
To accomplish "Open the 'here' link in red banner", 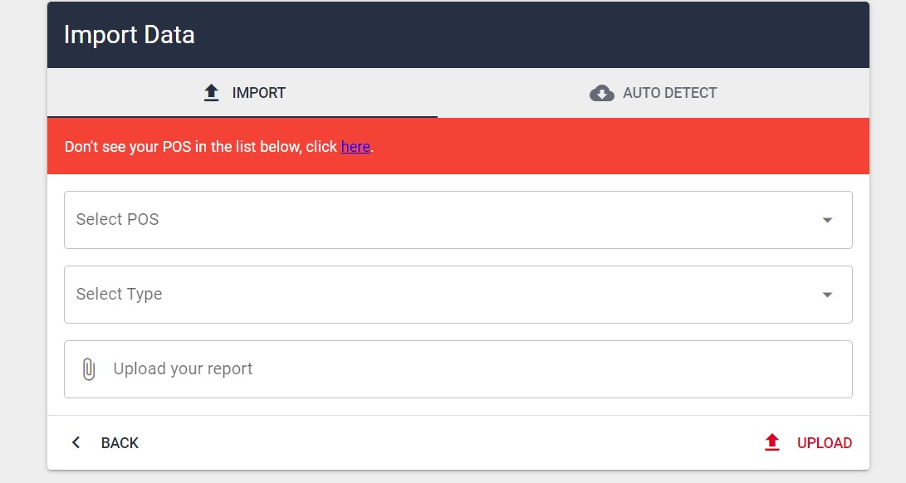I will pyautogui.click(x=355, y=147).
